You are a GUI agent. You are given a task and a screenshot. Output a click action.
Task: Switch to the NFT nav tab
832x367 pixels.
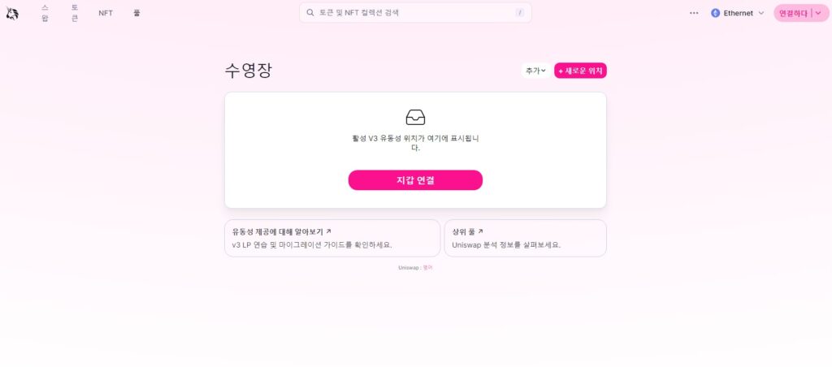106,13
